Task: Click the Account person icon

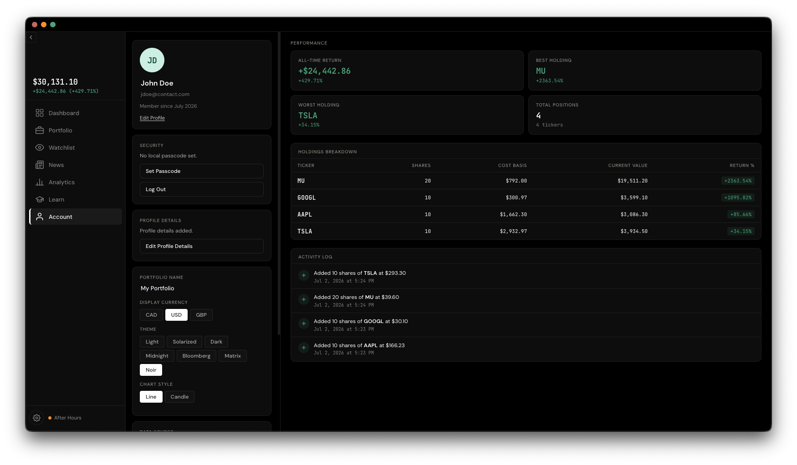Action: 40,217
